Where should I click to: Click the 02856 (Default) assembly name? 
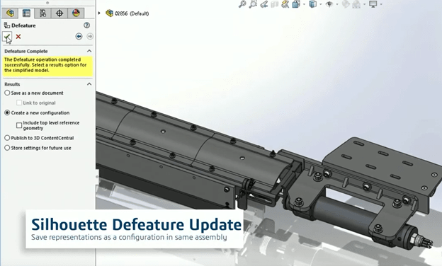pyautogui.click(x=132, y=13)
